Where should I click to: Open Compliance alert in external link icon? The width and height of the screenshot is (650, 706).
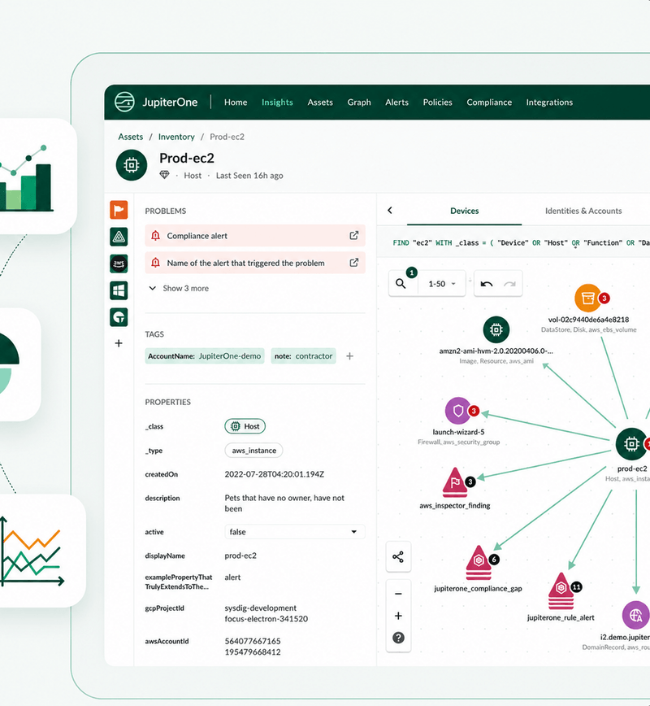pos(354,236)
